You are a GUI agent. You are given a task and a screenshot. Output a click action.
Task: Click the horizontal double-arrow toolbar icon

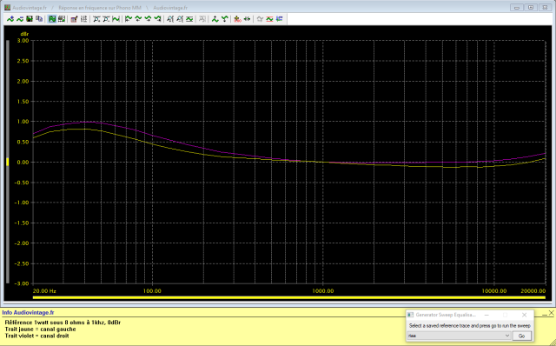tap(247, 19)
